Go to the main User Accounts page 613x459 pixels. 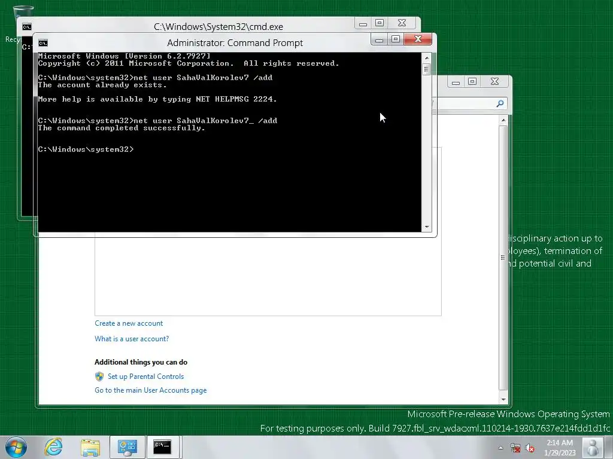click(x=150, y=390)
